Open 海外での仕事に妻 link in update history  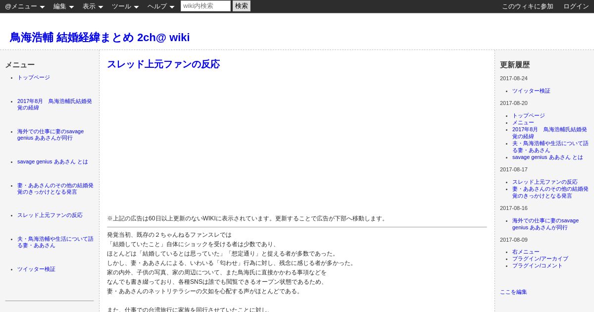[545, 224]
